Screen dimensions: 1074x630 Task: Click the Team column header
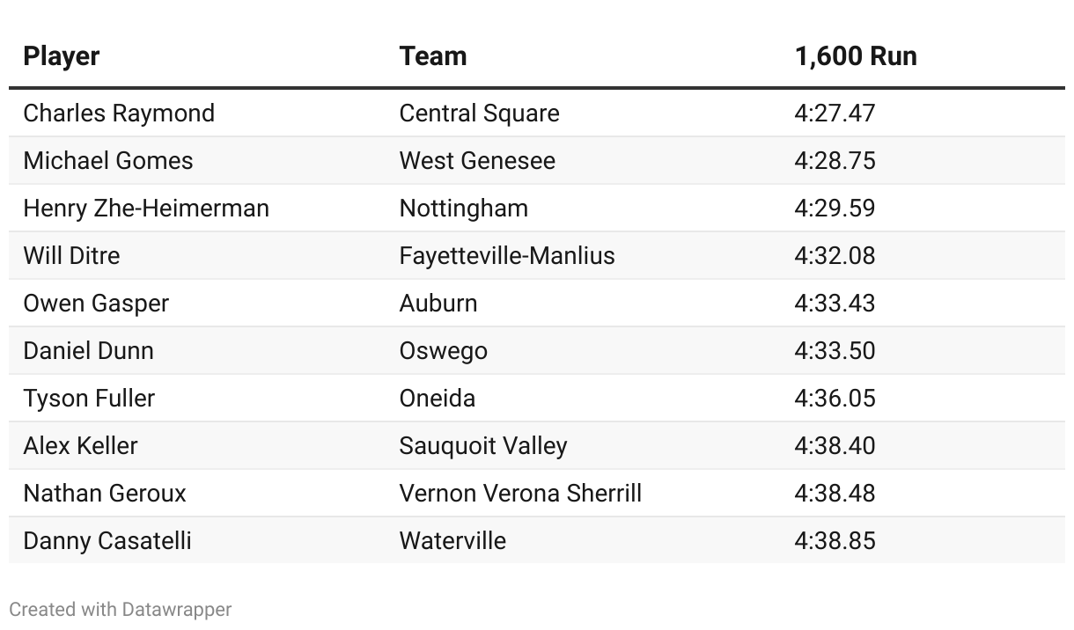tap(432, 56)
